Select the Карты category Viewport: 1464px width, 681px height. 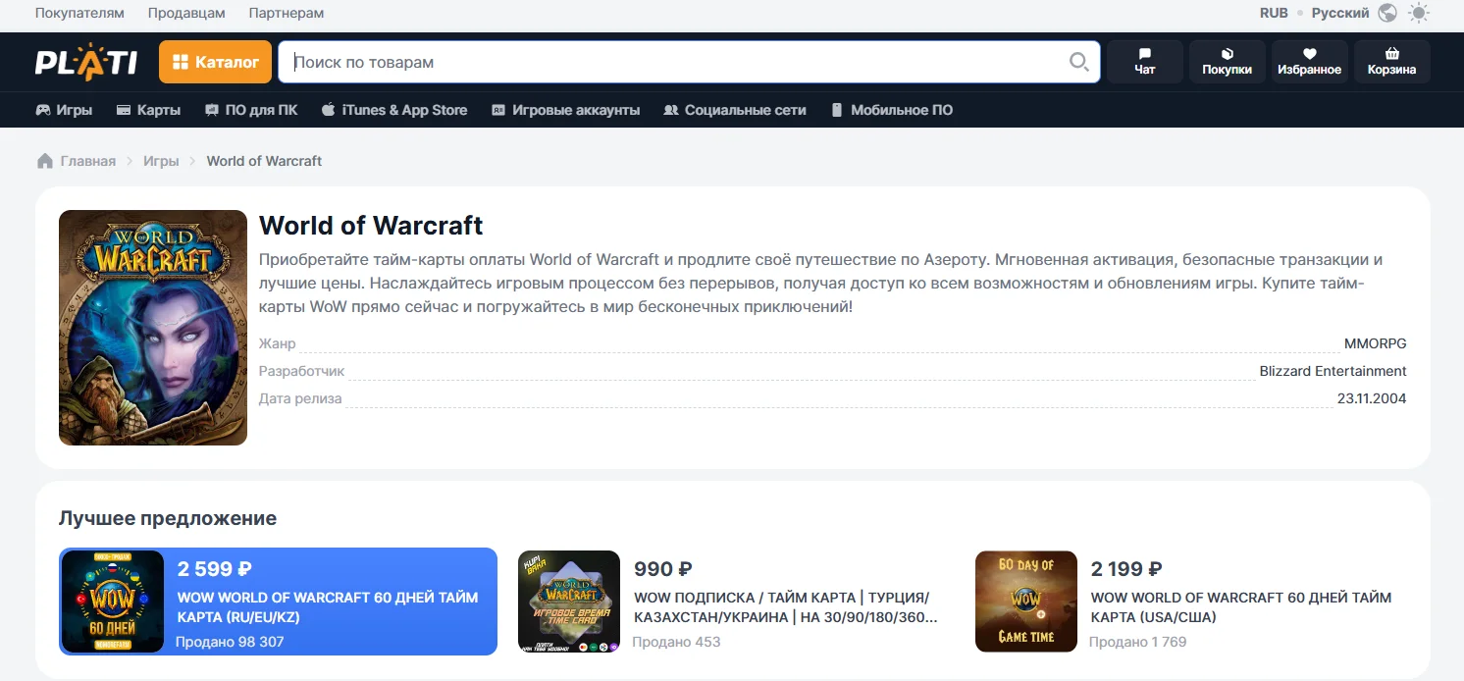pyautogui.click(x=148, y=110)
